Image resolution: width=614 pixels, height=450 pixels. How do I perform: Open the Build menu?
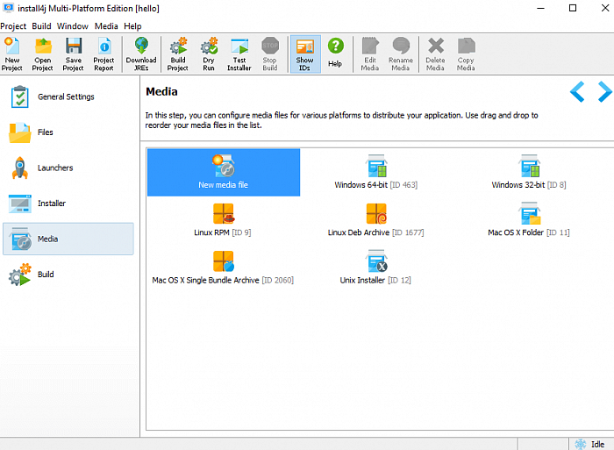[x=41, y=26]
